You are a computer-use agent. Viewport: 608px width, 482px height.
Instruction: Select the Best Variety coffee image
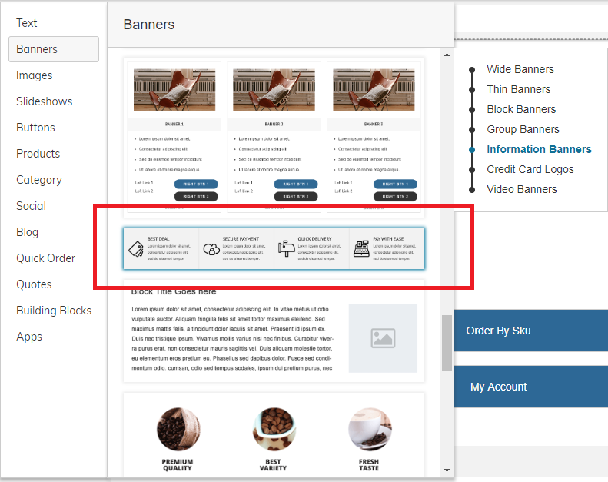coord(274,429)
